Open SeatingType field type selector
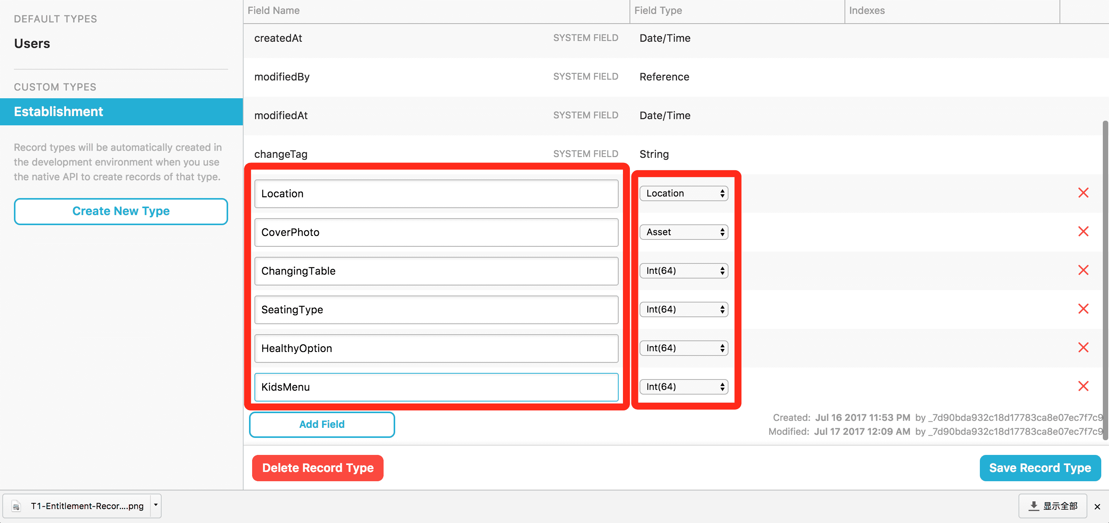 click(684, 309)
